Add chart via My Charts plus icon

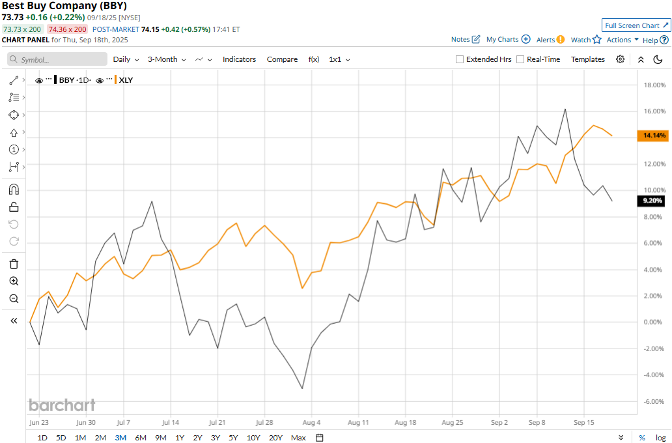point(526,39)
